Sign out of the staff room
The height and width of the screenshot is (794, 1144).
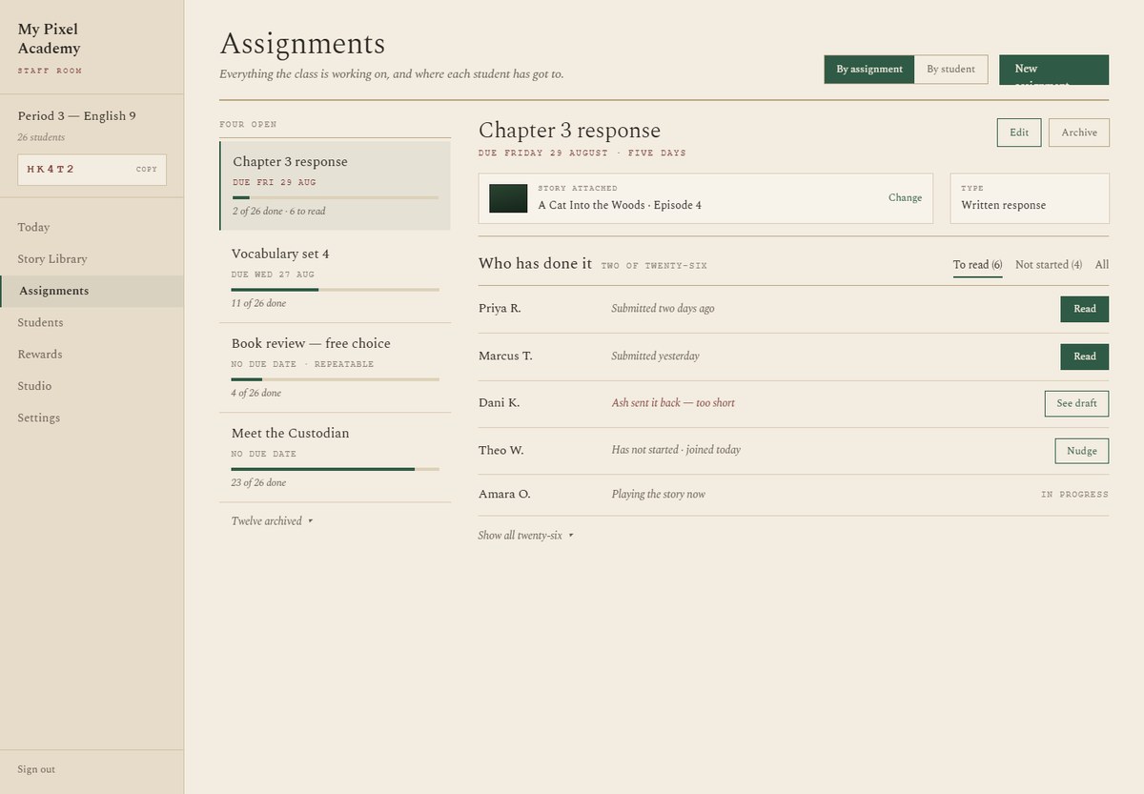click(x=36, y=769)
